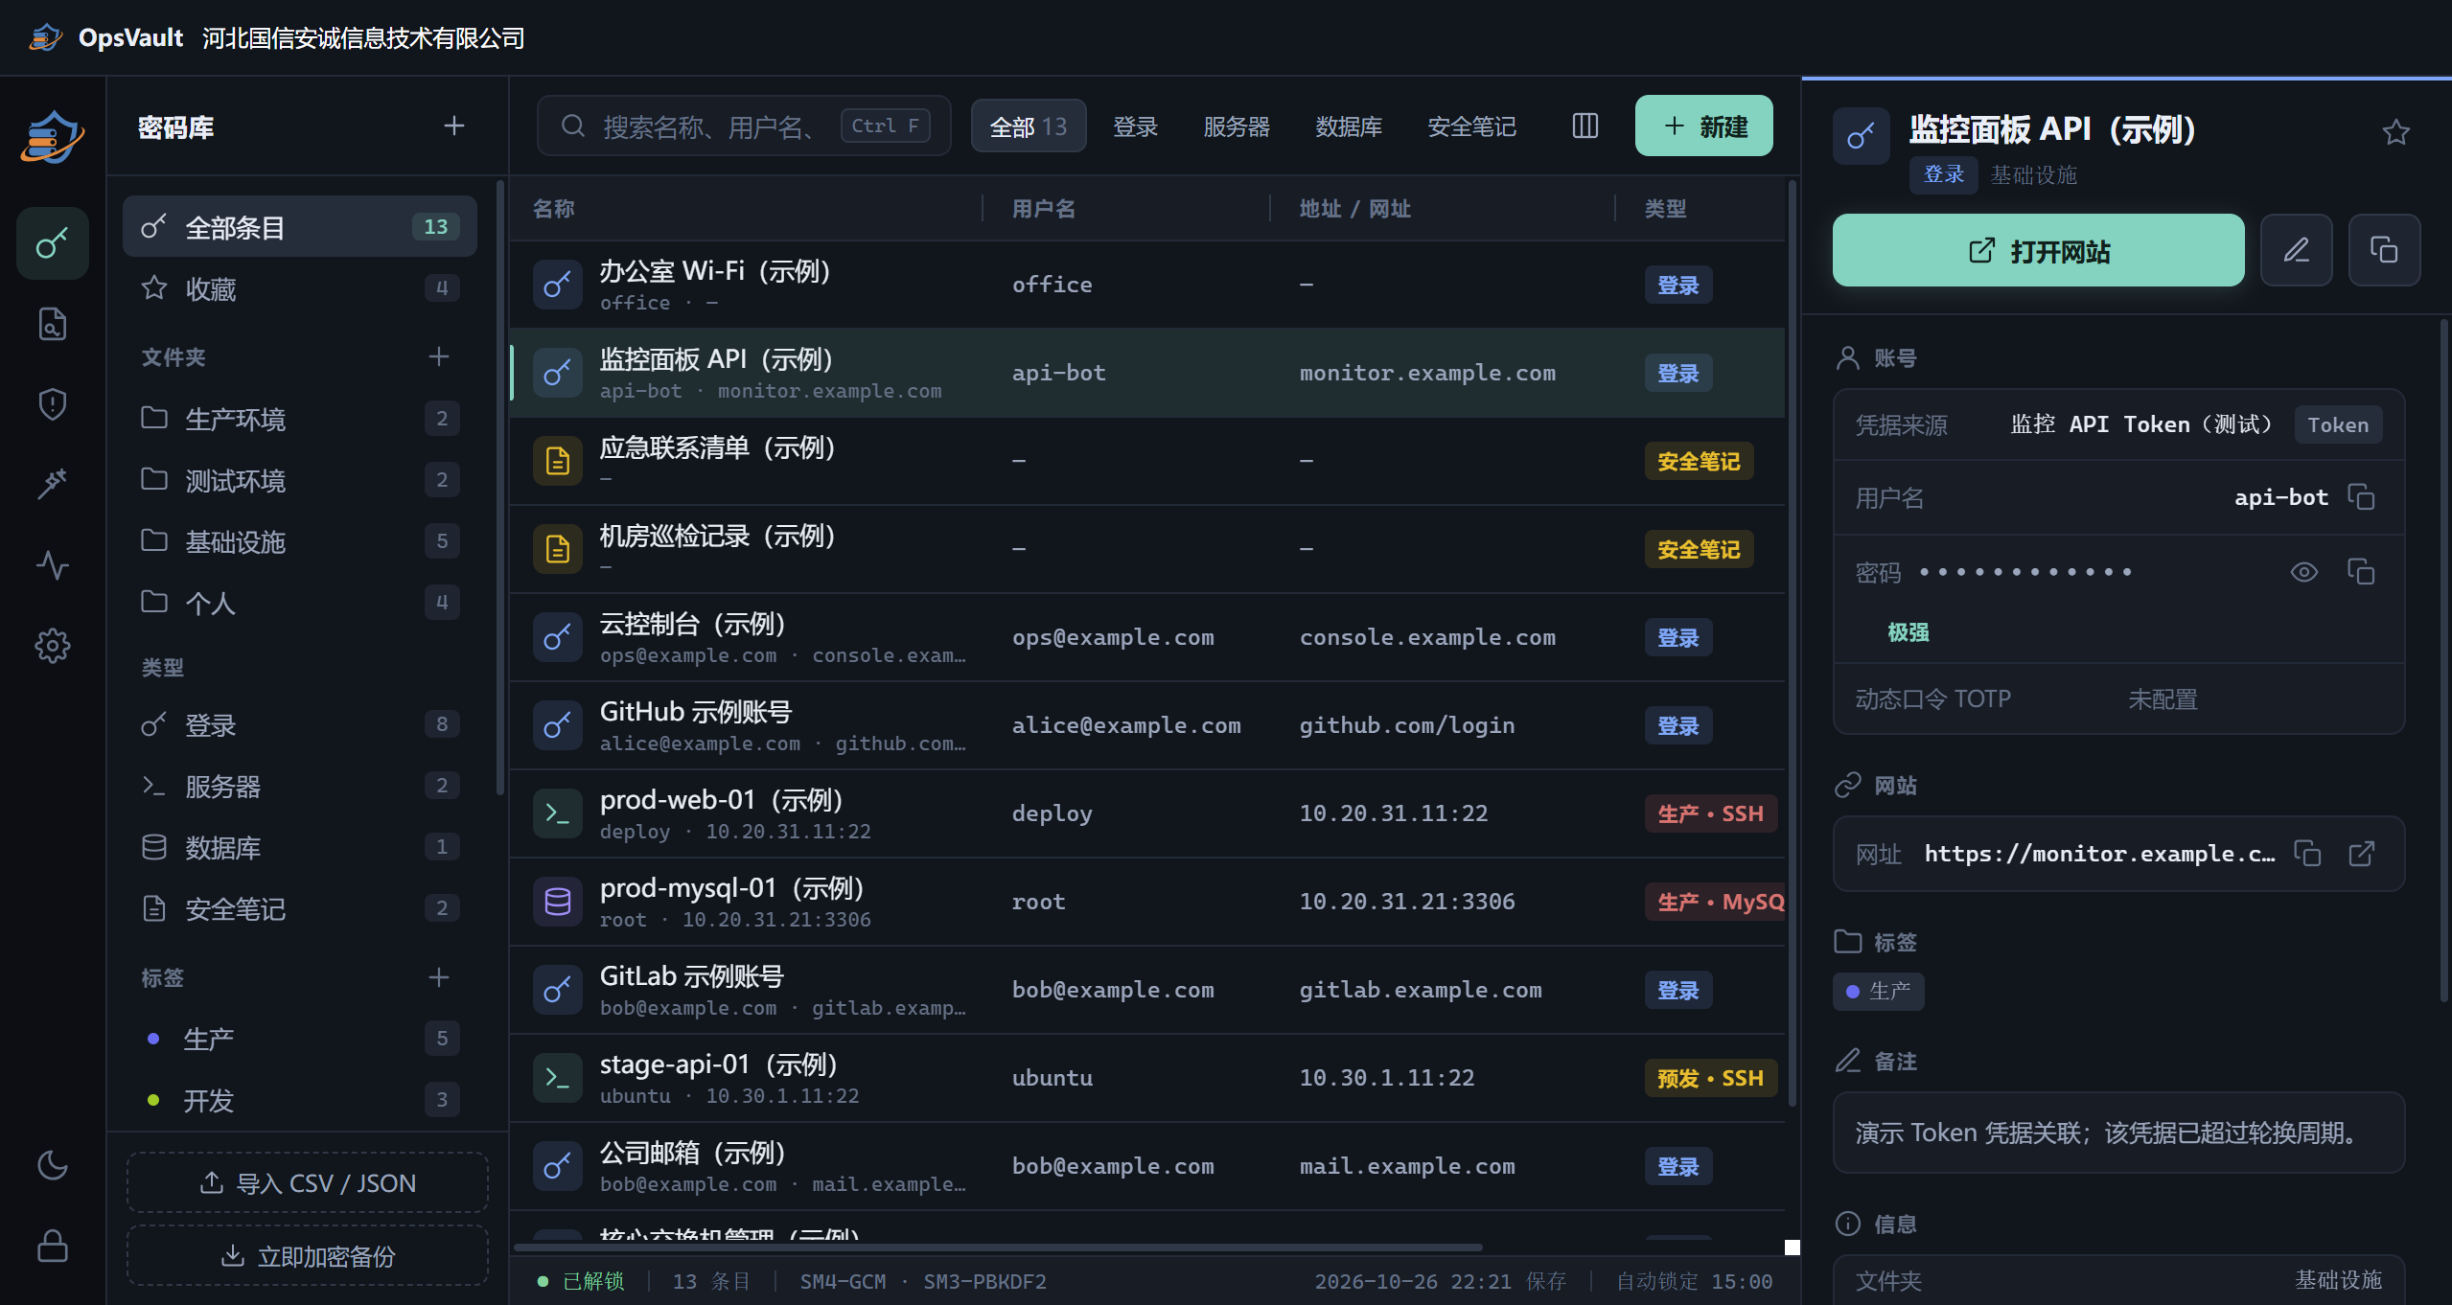2452x1305 pixels.
Task: Sort by the 名称 column header
Action: coord(553,208)
